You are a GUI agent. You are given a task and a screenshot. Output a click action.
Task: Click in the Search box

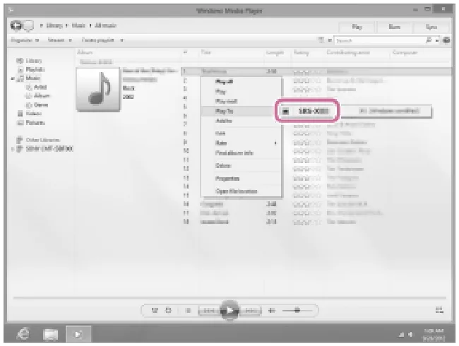(379, 40)
